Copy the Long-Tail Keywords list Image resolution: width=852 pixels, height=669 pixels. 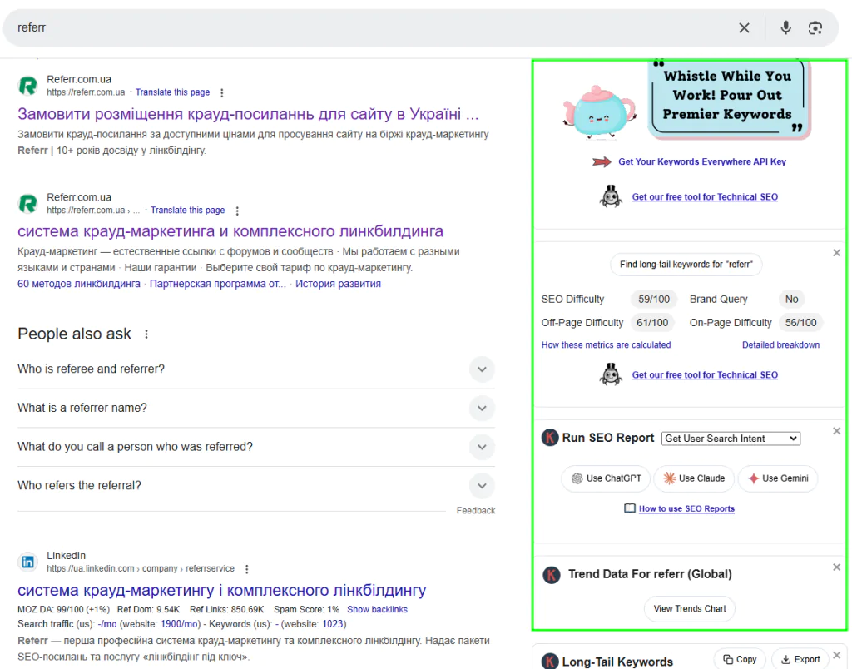[x=740, y=659]
